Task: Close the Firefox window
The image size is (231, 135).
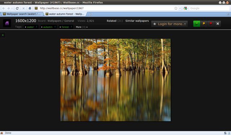Action: [227, 3]
